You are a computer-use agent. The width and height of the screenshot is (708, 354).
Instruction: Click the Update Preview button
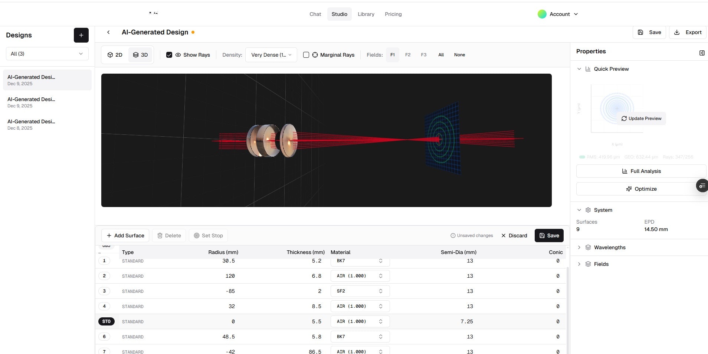(x=641, y=118)
